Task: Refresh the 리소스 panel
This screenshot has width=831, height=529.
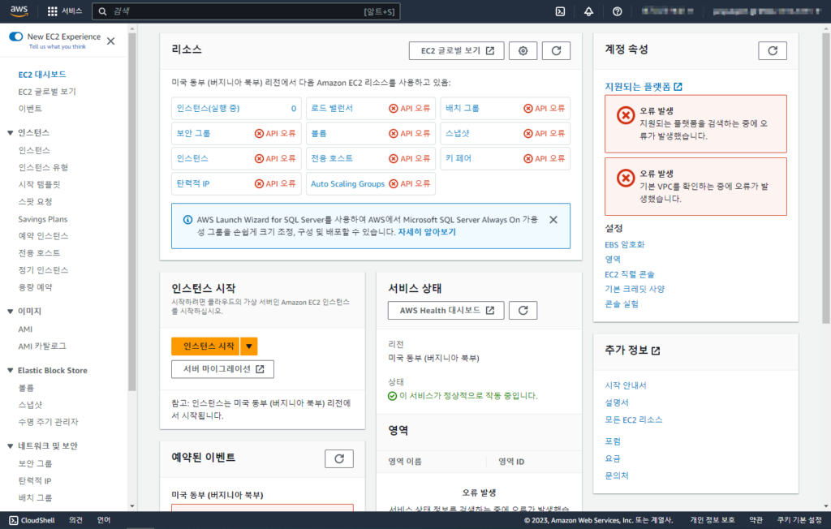Action: click(x=556, y=51)
